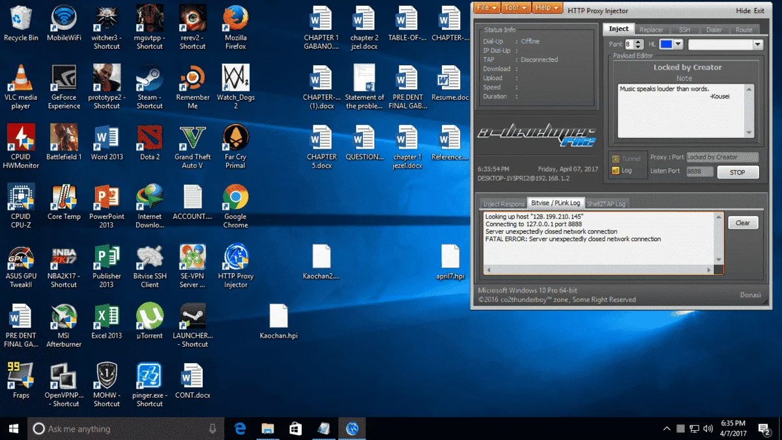Click the Donasi link
This screenshot has width=782, height=440.
[750, 295]
